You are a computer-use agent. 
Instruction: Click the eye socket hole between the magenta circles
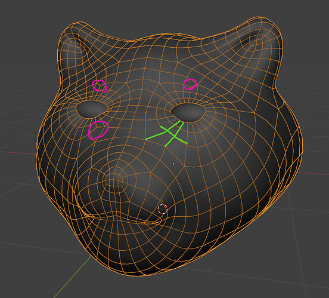pos(92,109)
